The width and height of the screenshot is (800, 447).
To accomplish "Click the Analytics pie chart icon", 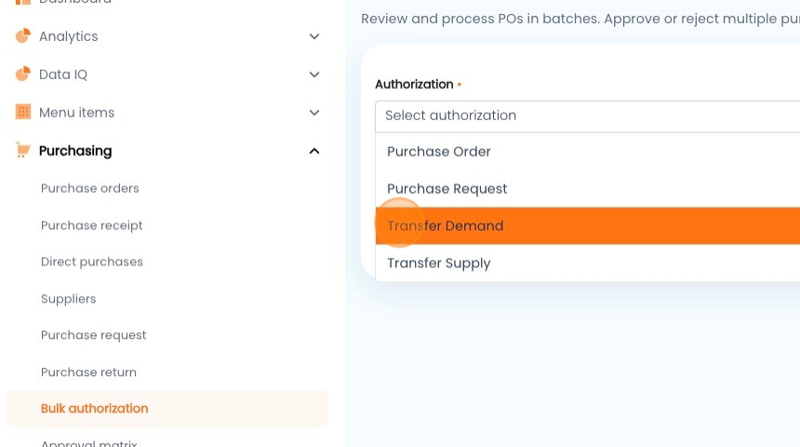I will click(x=23, y=36).
